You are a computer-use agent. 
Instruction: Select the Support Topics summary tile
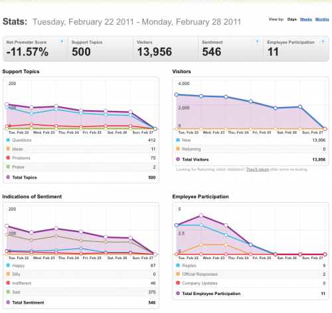[100, 49]
